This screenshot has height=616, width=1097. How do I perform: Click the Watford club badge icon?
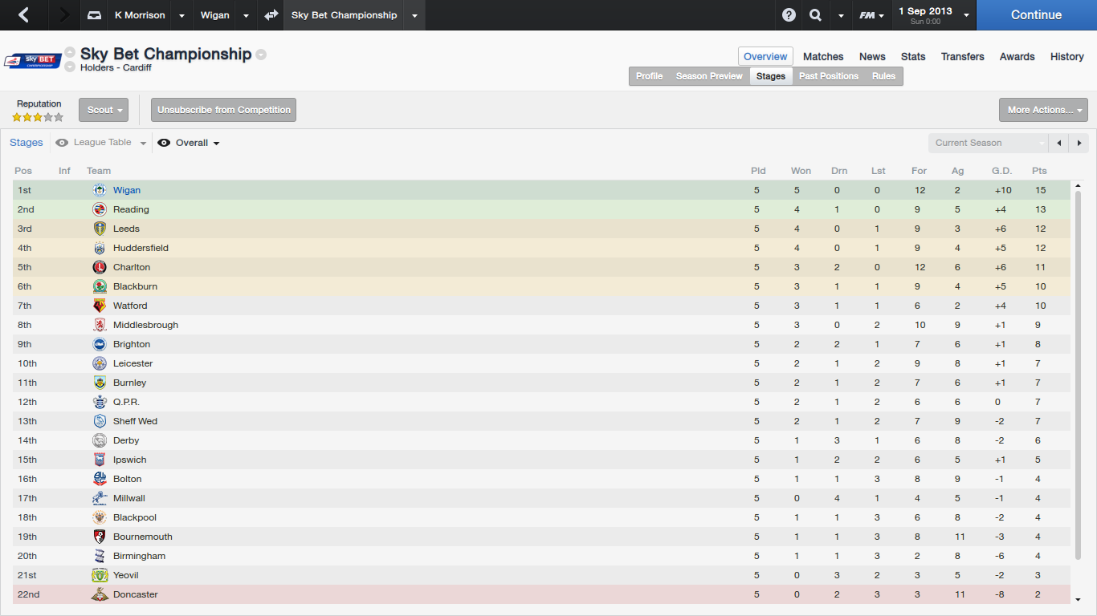tap(100, 306)
